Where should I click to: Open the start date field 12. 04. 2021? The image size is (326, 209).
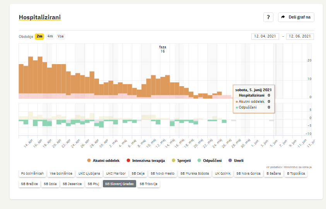coord(265,36)
